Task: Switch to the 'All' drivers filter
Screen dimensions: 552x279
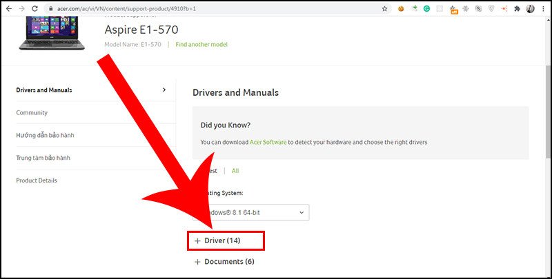Action: click(235, 171)
